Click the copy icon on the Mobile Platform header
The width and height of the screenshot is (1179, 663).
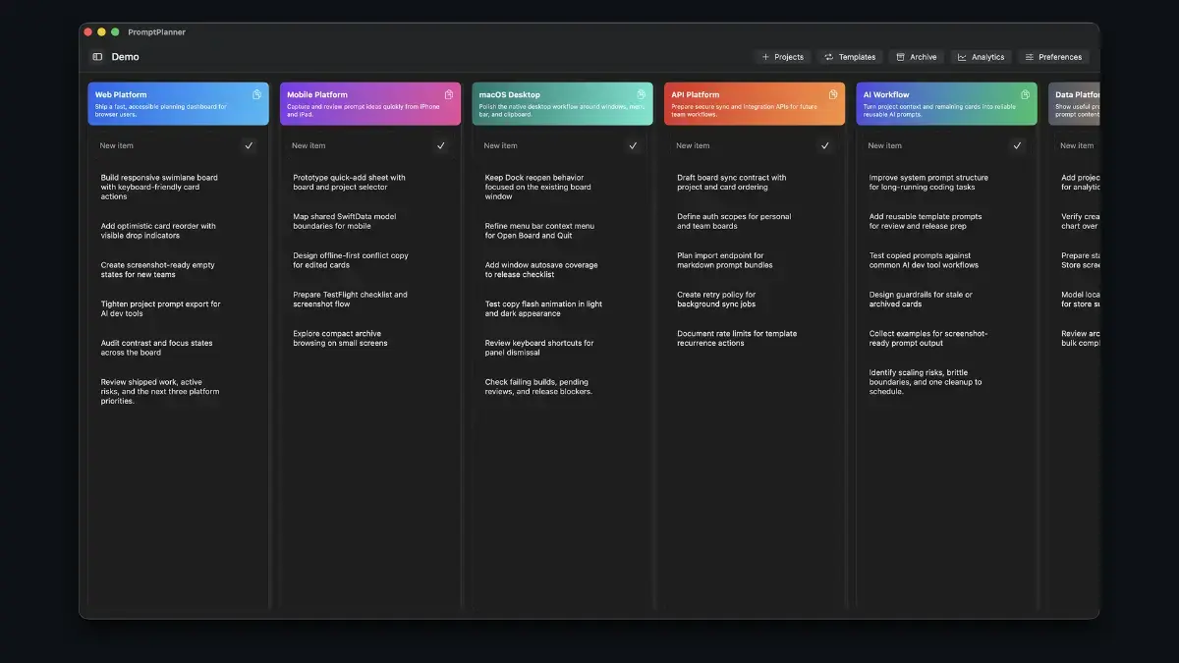click(x=449, y=95)
